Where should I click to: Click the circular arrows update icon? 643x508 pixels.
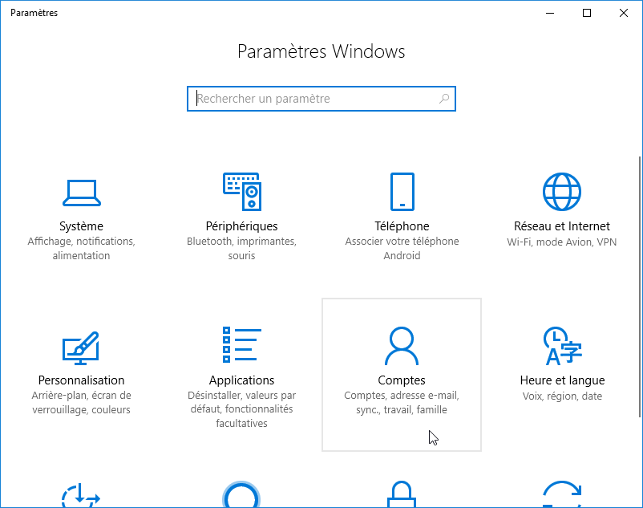click(562, 494)
